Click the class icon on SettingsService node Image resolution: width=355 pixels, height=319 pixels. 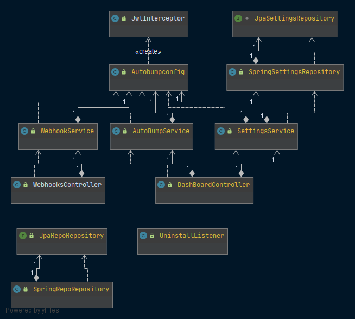pyautogui.click(x=221, y=131)
